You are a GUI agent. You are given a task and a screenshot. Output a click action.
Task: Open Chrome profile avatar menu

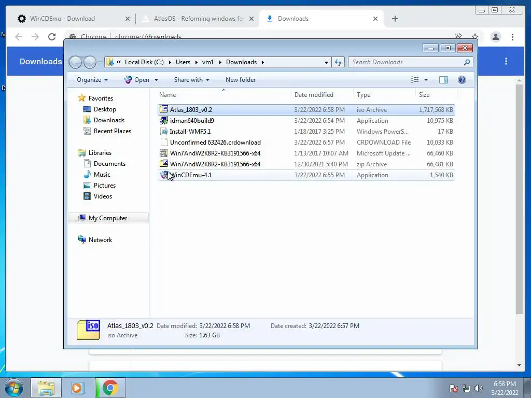click(x=495, y=37)
